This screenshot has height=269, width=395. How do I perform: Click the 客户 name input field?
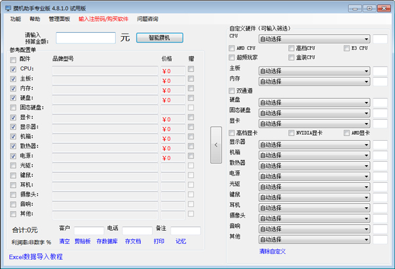click(x=89, y=230)
